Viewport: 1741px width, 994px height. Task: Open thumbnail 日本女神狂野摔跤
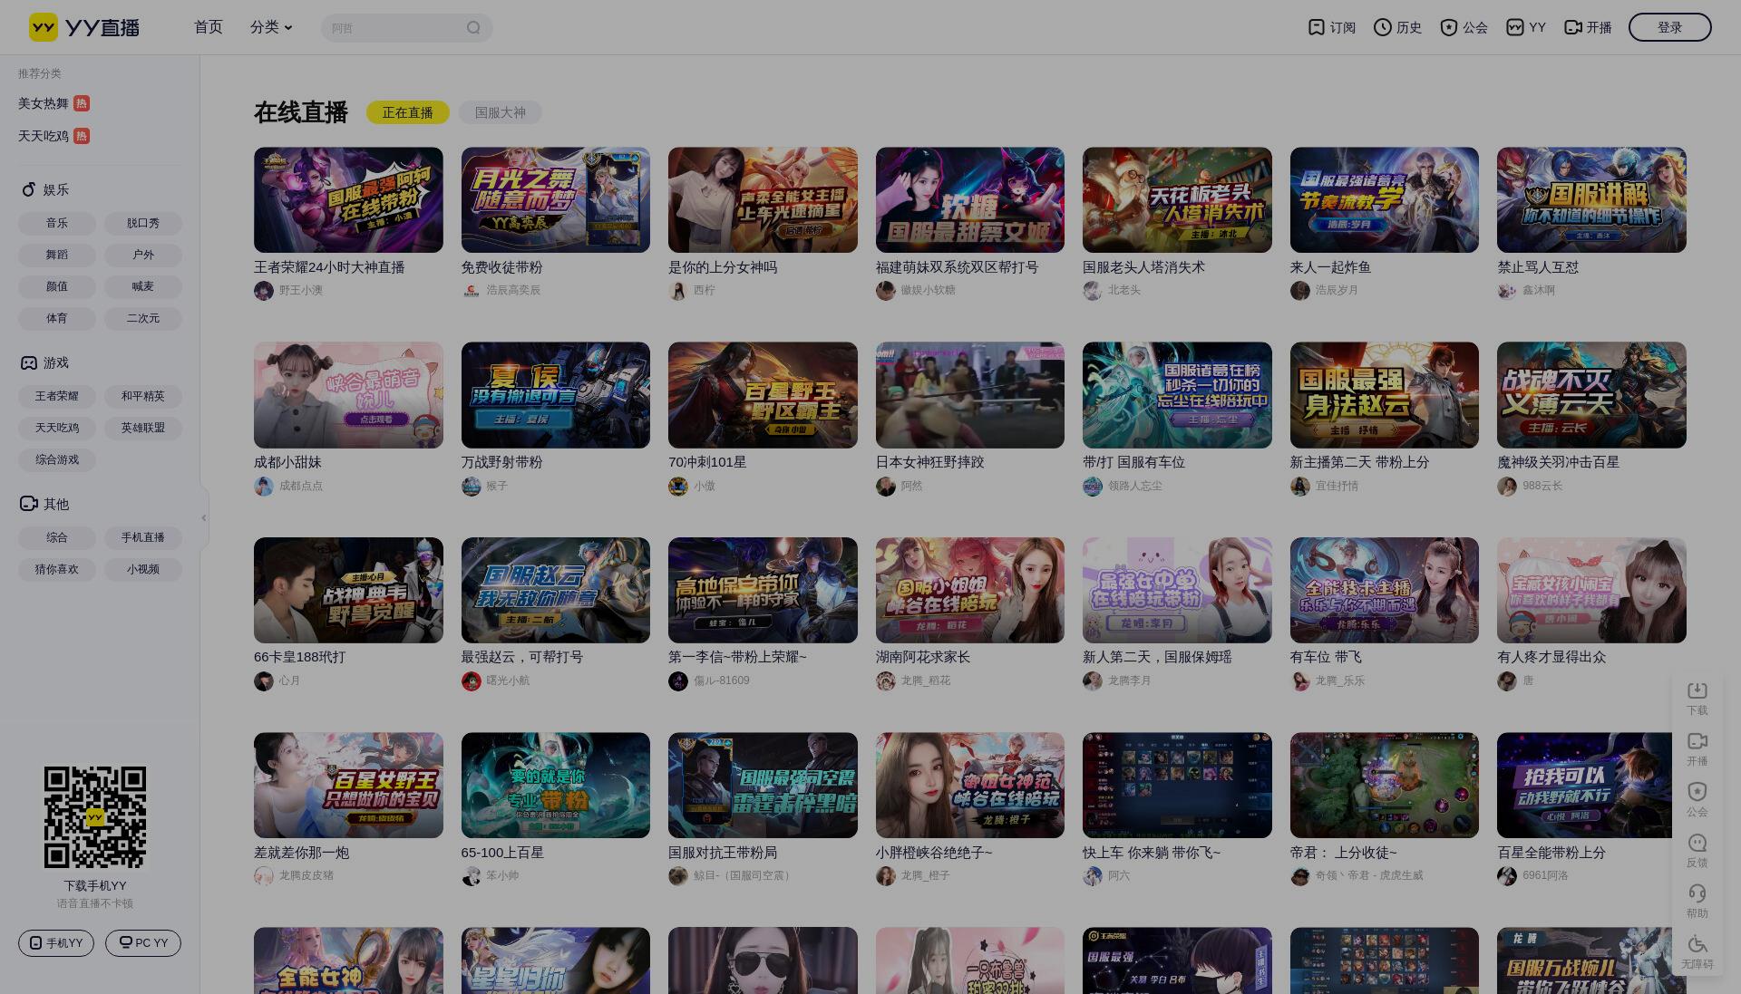pyautogui.click(x=969, y=395)
